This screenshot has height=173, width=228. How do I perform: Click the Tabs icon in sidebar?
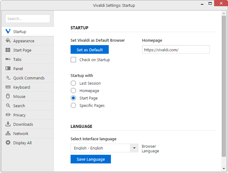tap(8, 59)
